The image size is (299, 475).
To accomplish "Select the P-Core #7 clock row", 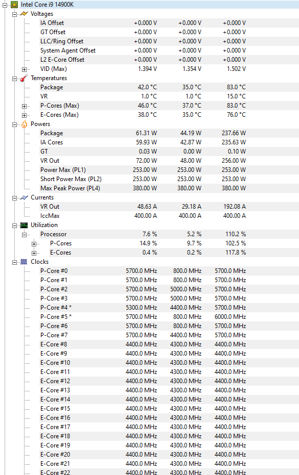I will (x=169, y=335).
